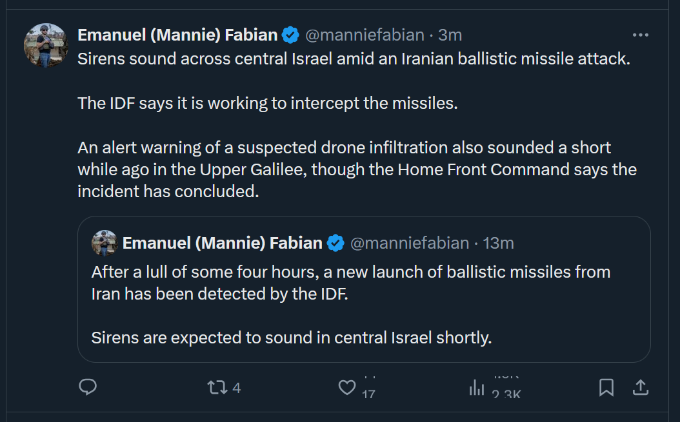Image resolution: width=680 pixels, height=422 pixels.
Task: Bookmark this tweet
Action: click(606, 387)
